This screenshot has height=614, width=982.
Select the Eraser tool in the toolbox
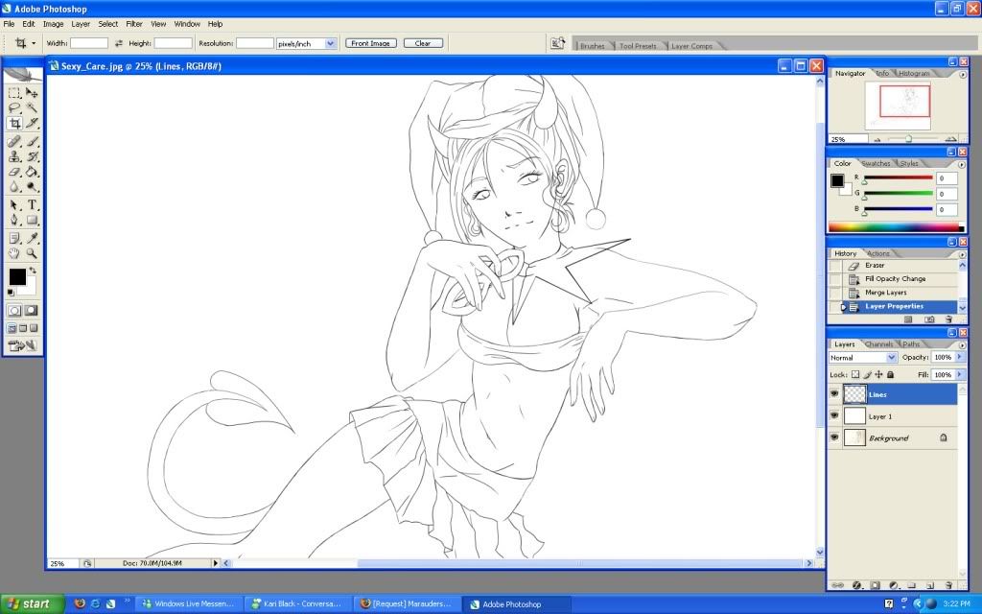tap(14, 172)
